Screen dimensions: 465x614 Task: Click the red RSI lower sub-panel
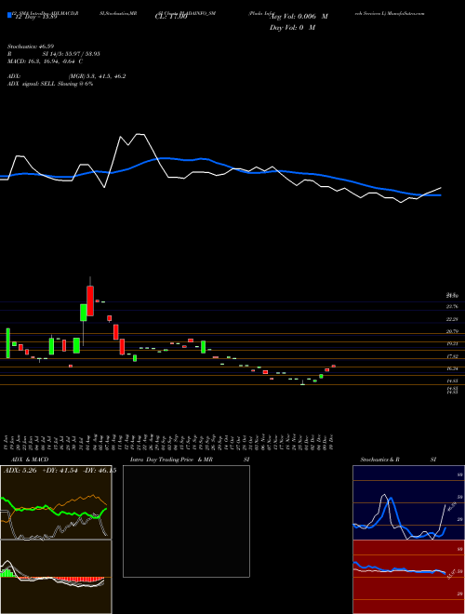pyautogui.click(x=408, y=577)
